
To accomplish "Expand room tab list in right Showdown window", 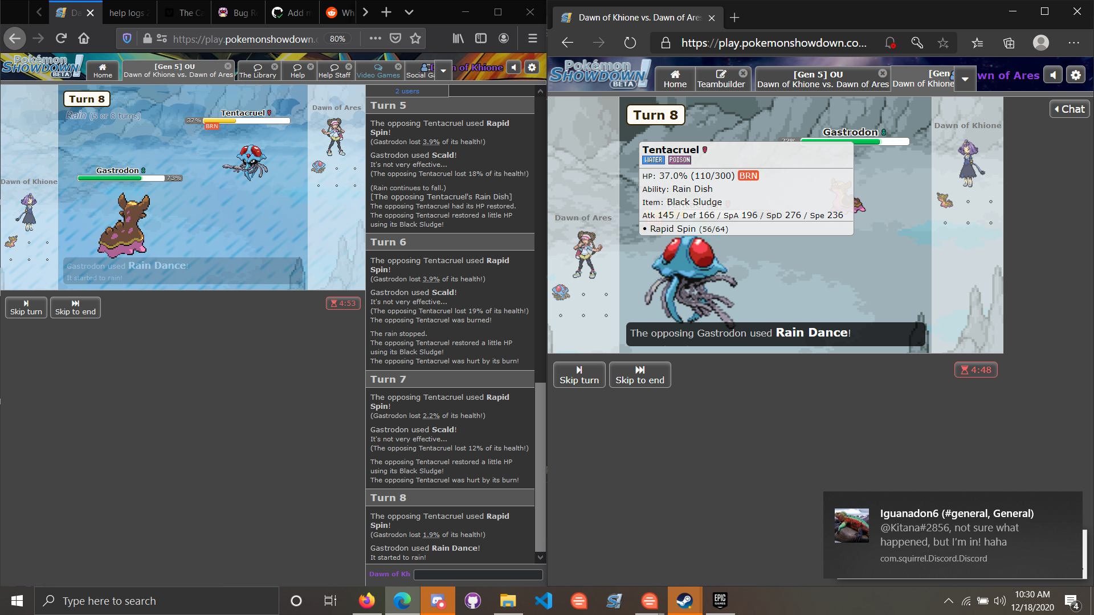I will 965,79.
